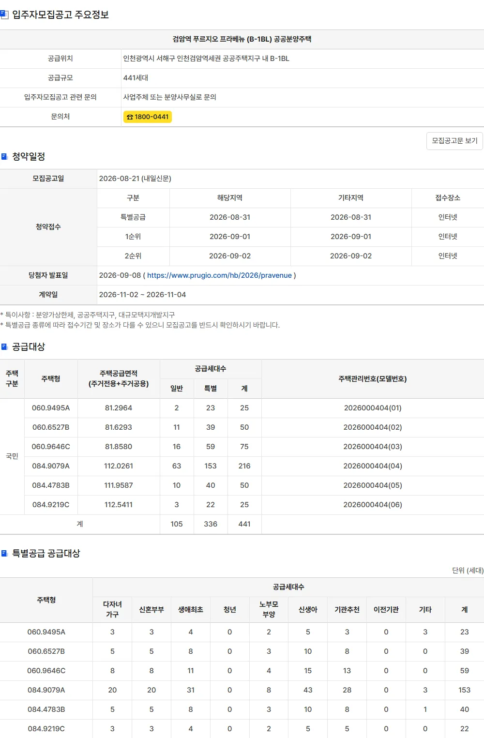The height and width of the screenshot is (738, 484).
Task: Click the grand total 441 in 계 row
Action: 244,524
